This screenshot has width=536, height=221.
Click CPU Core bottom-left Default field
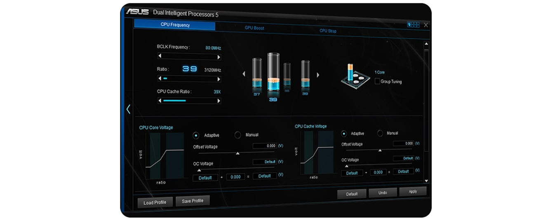click(205, 178)
